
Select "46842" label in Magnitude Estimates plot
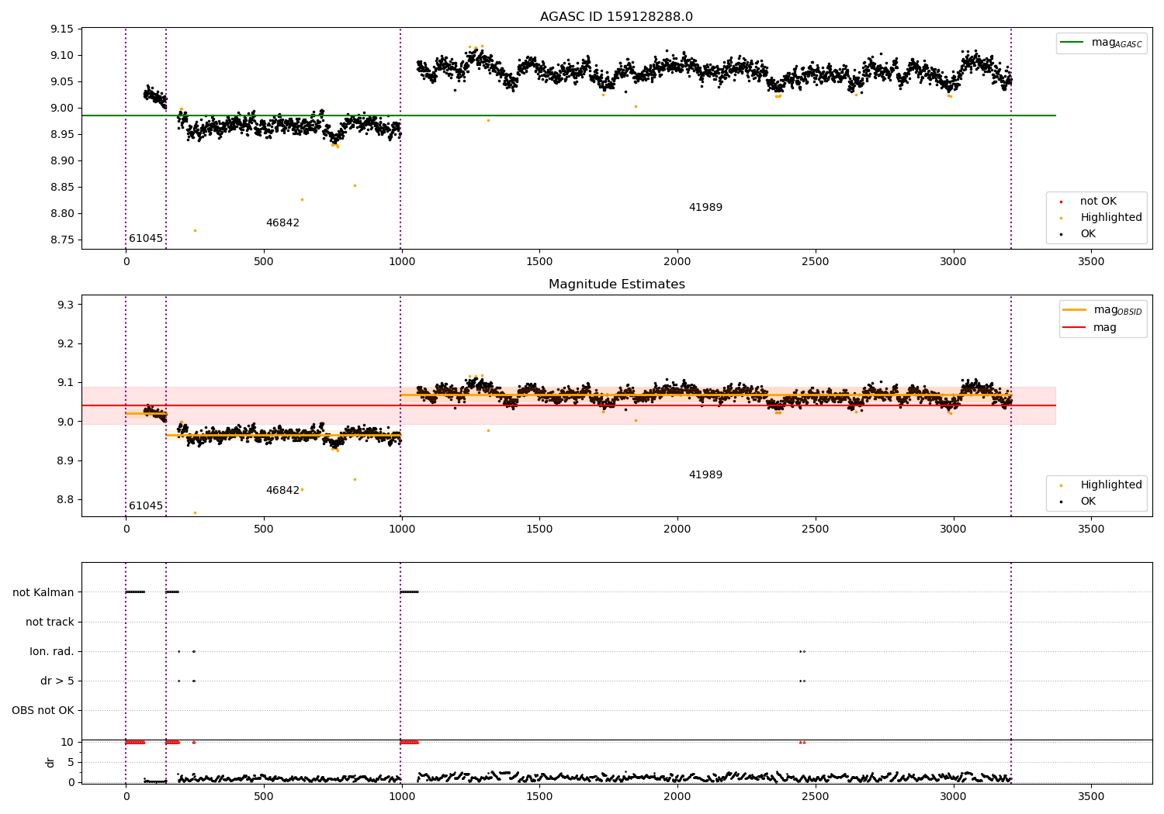tap(282, 491)
